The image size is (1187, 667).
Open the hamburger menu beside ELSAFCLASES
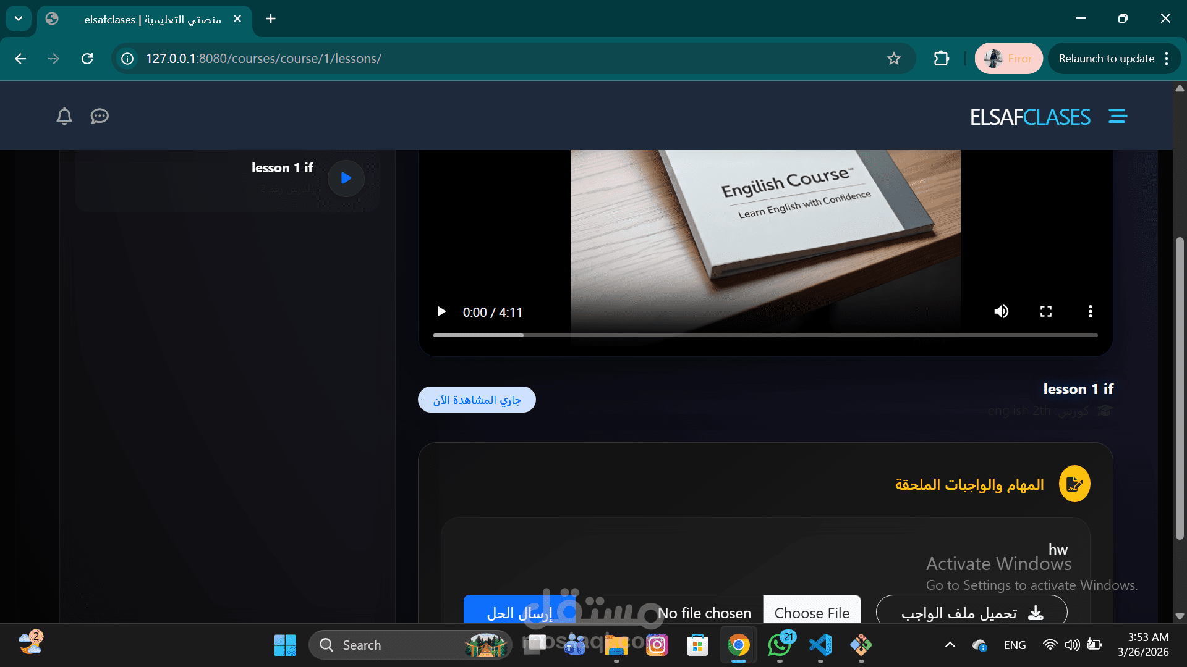click(1117, 116)
